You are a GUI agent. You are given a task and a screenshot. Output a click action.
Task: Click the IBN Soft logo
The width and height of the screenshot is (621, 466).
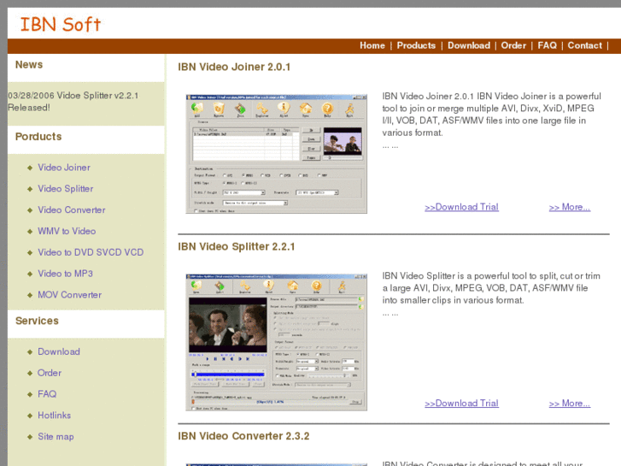60,24
